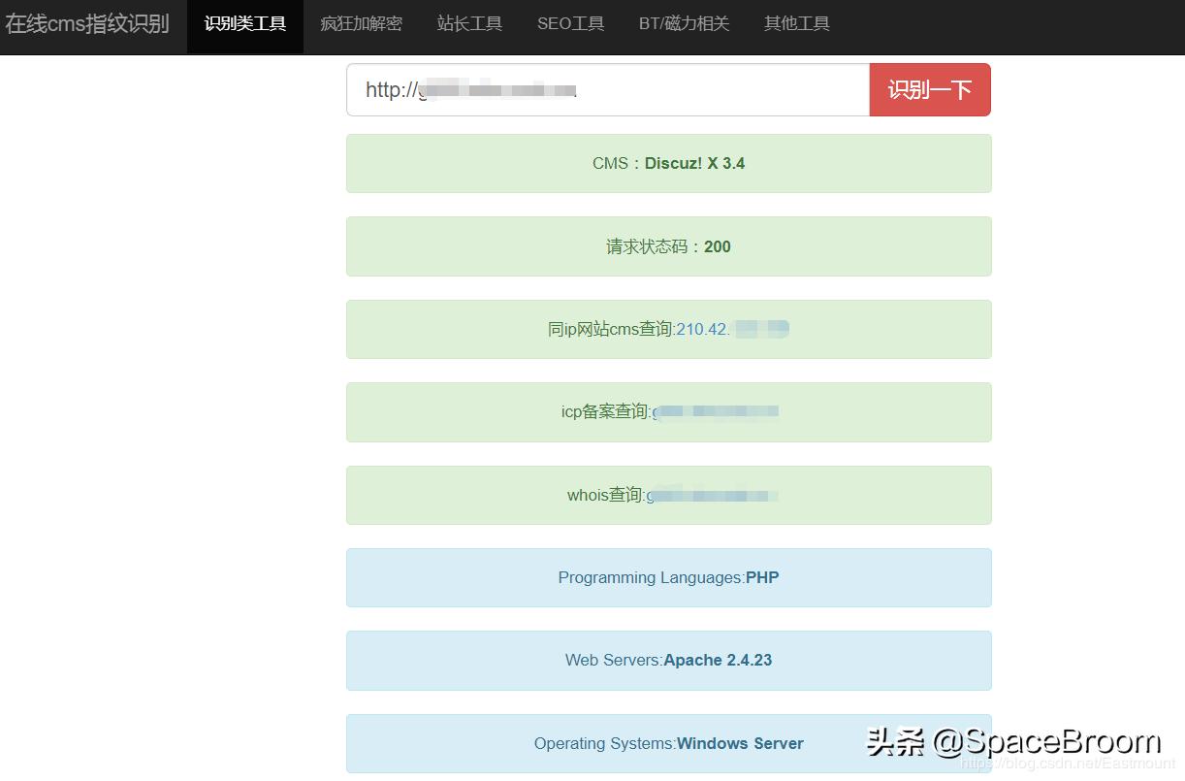Select the CMS: Discuz! X 3.4 result panel

click(668, 163)
